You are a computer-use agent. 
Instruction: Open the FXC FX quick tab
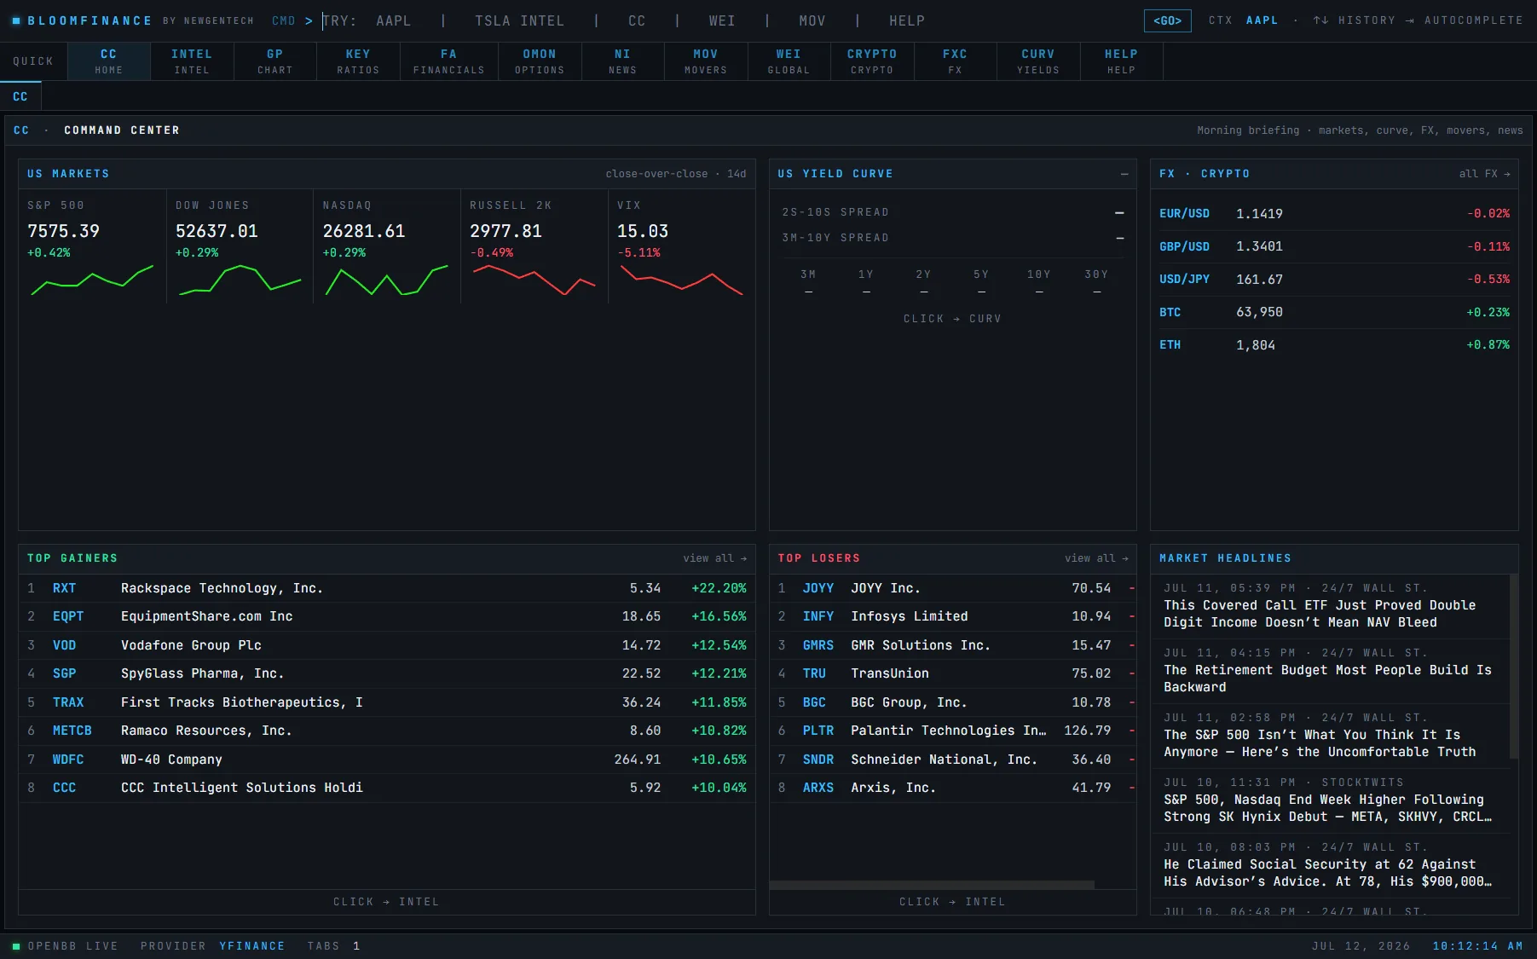955,61
